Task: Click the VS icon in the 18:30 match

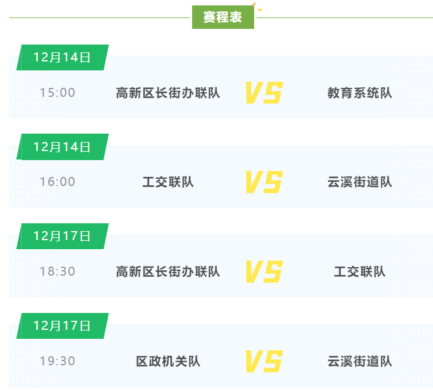Action: 263,271
